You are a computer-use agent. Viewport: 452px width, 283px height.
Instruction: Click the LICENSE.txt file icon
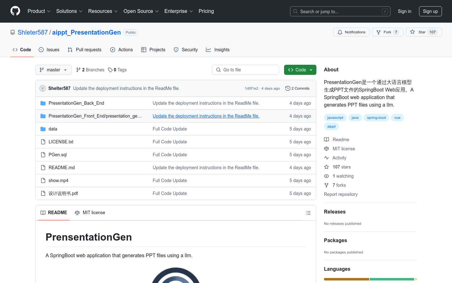43,142
